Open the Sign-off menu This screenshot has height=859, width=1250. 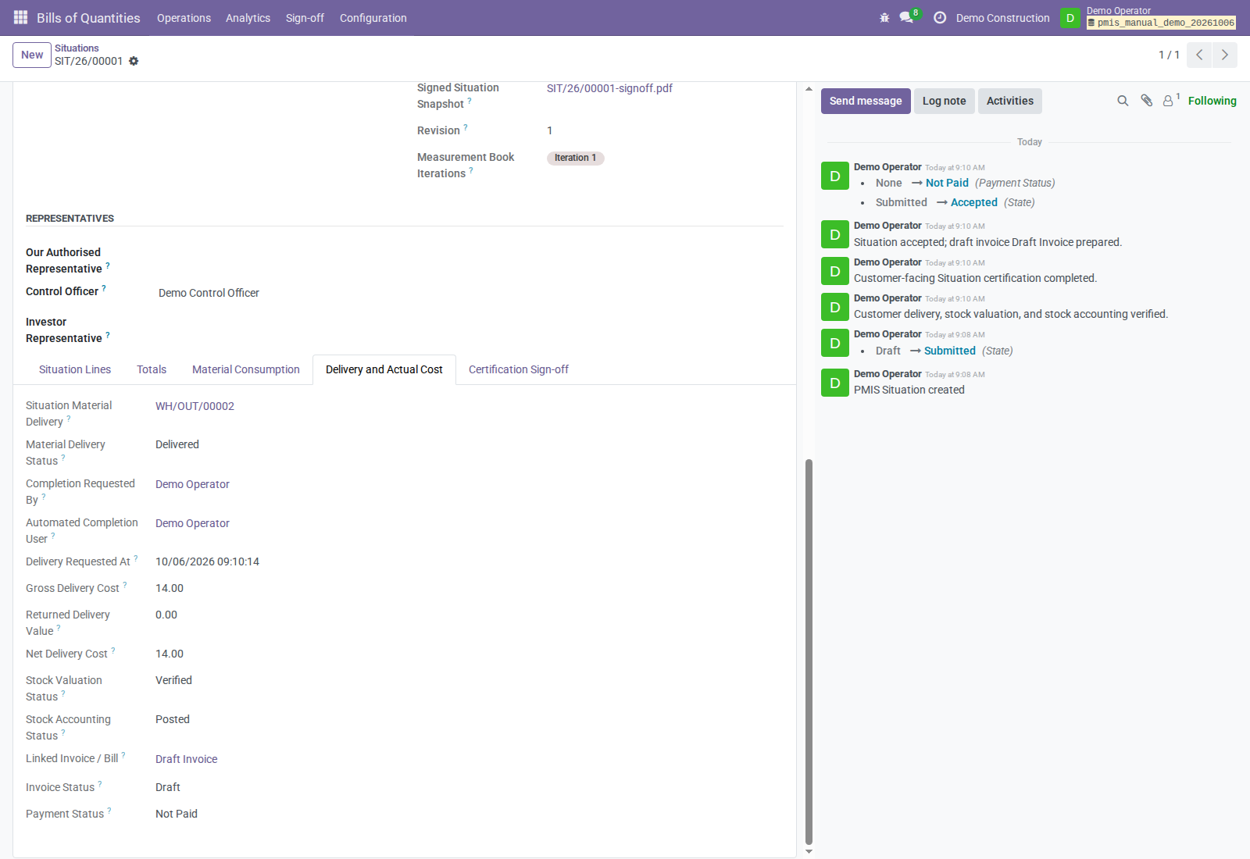tap(305, 18)
